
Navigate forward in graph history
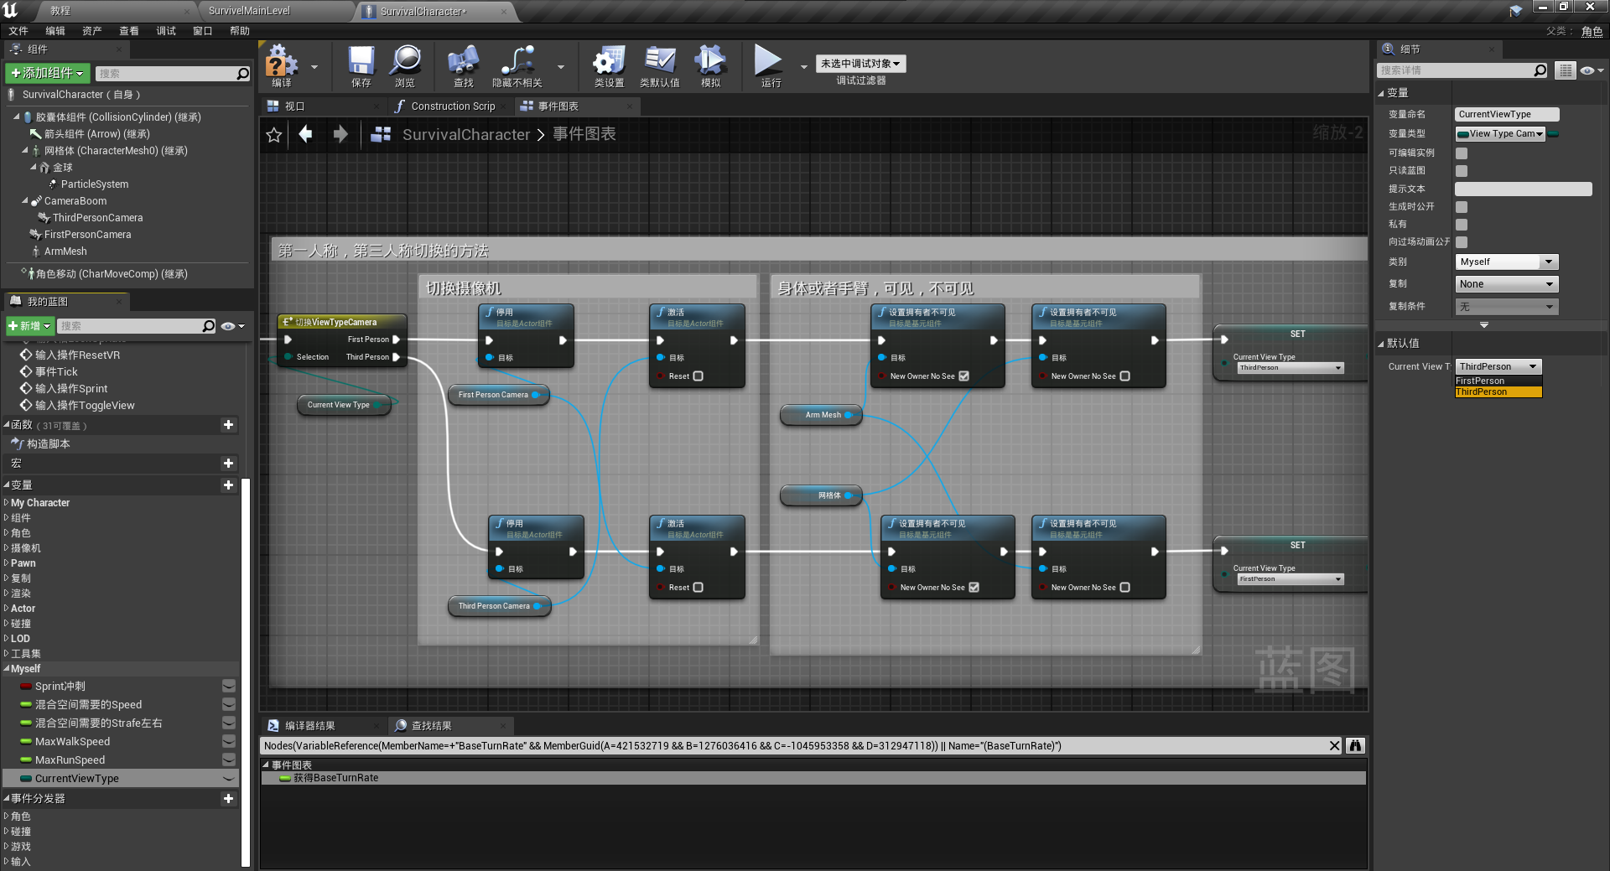pos(340,134)
